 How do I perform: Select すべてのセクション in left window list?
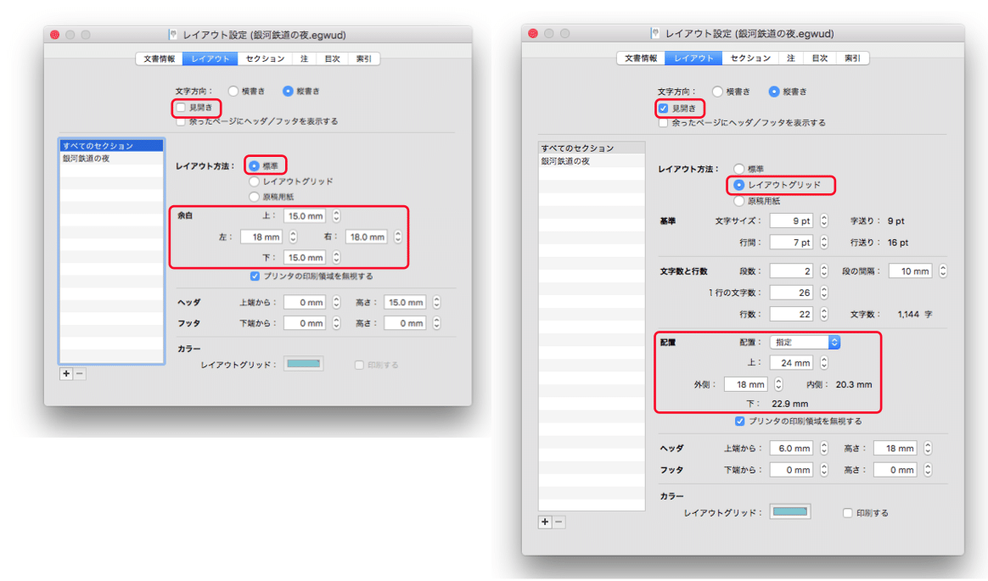click(111, 145)
